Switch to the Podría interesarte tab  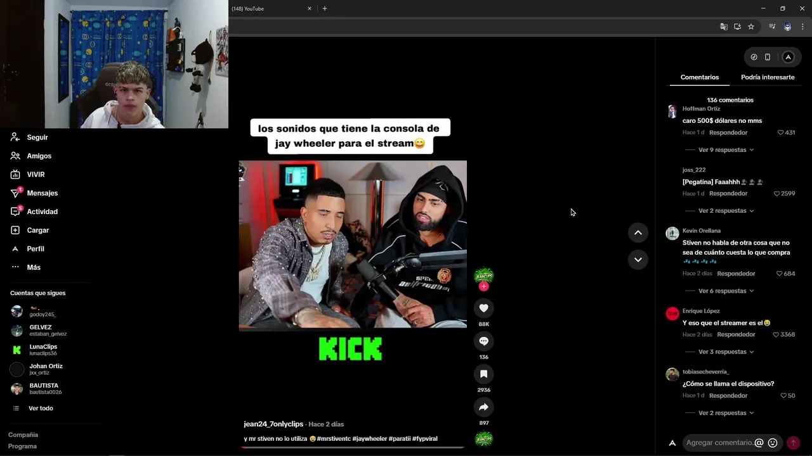coord(768,77)
